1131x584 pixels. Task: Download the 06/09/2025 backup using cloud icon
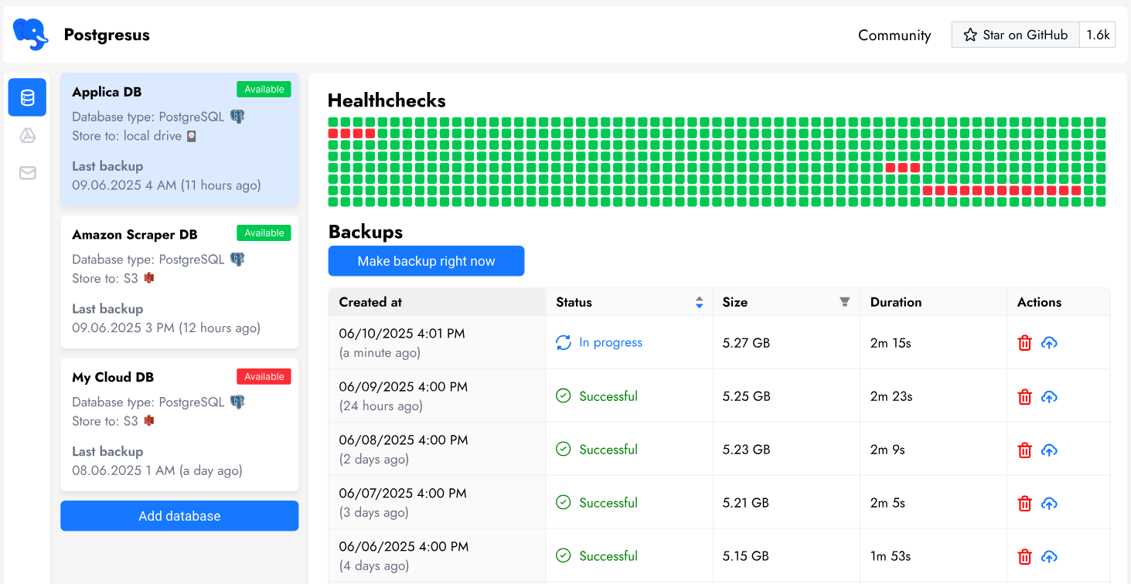pyautogui.click(x=1049, y=396)
